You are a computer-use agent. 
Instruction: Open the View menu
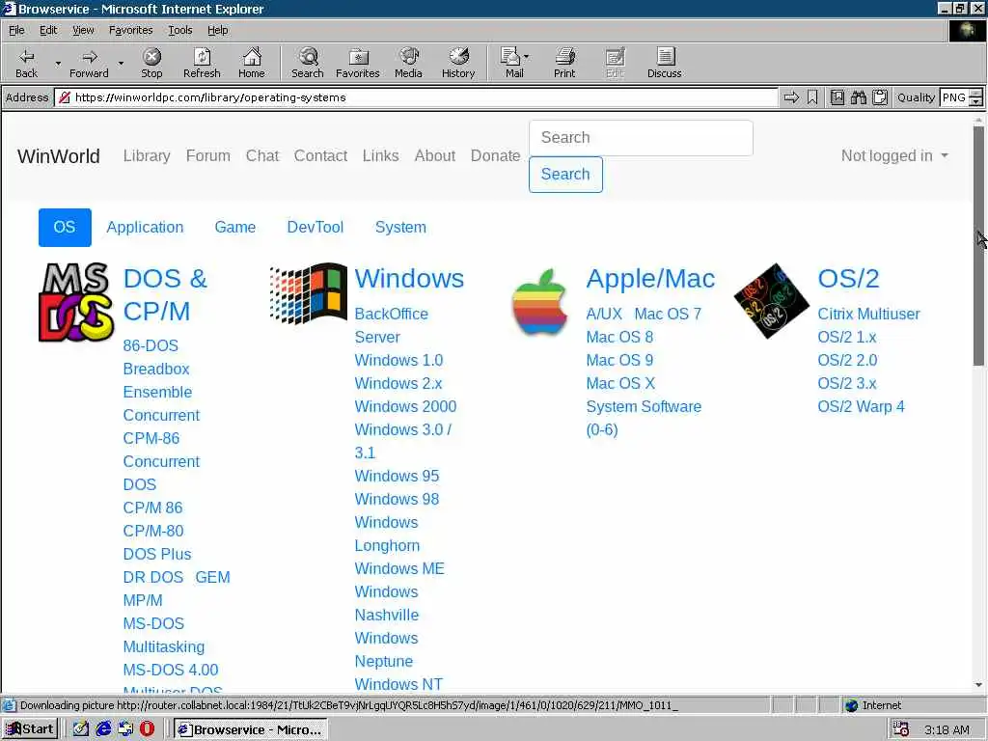coord(83,30)
